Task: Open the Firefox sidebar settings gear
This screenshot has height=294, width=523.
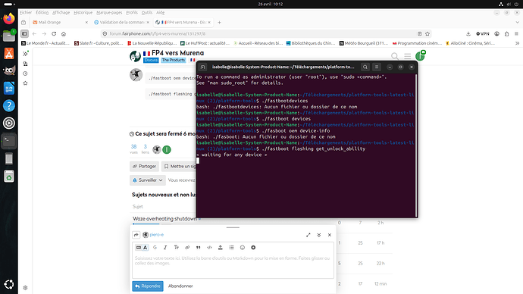Action: click(25, 288)
